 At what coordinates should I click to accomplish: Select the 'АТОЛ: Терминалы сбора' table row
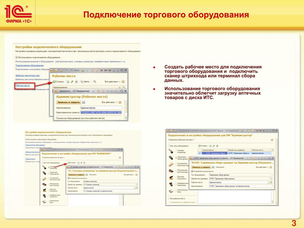[235, 153]
